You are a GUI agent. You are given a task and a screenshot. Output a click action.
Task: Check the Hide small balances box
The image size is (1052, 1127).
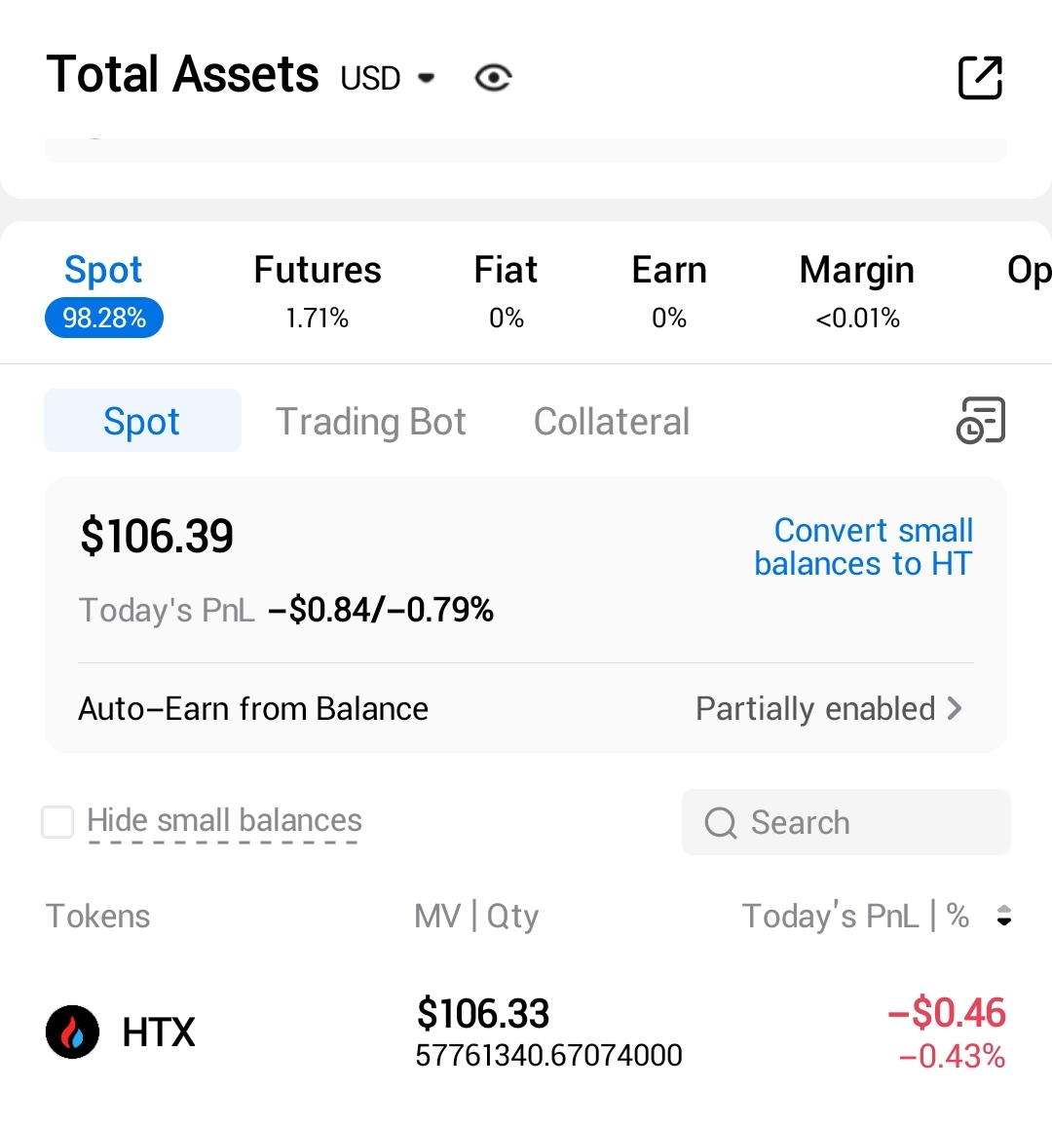pyautogui.click(x=58, y=821)
